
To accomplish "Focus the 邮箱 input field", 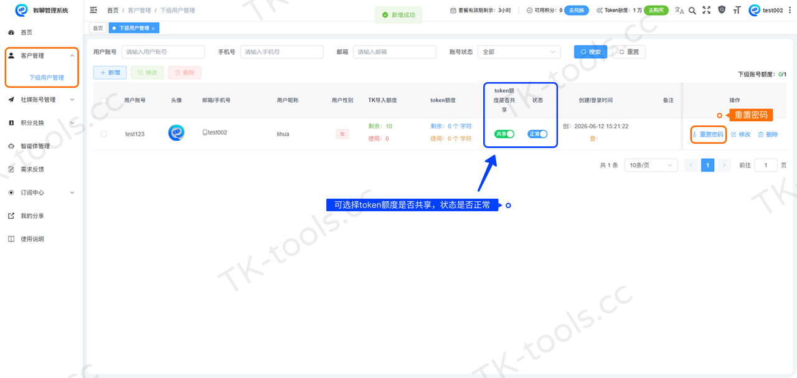I will (395, 52).
